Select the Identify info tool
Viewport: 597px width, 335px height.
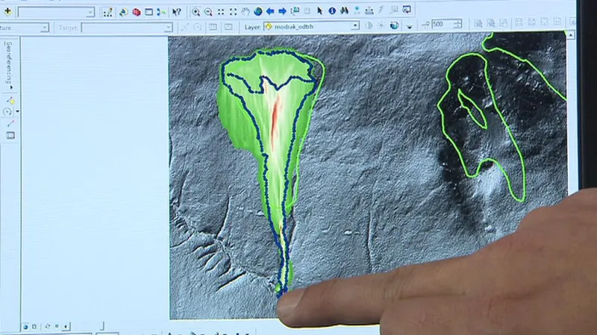point(332,12)
